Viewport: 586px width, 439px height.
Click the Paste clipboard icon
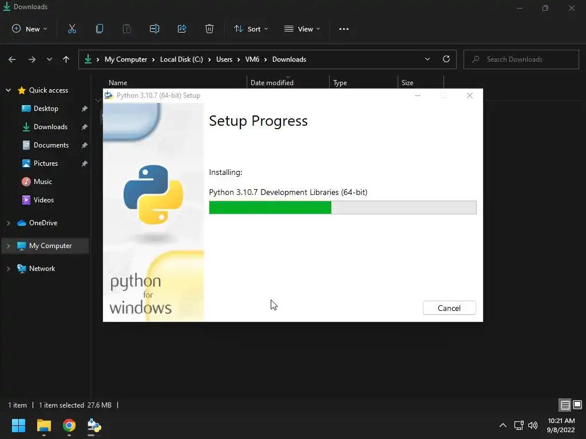point(127,29)
